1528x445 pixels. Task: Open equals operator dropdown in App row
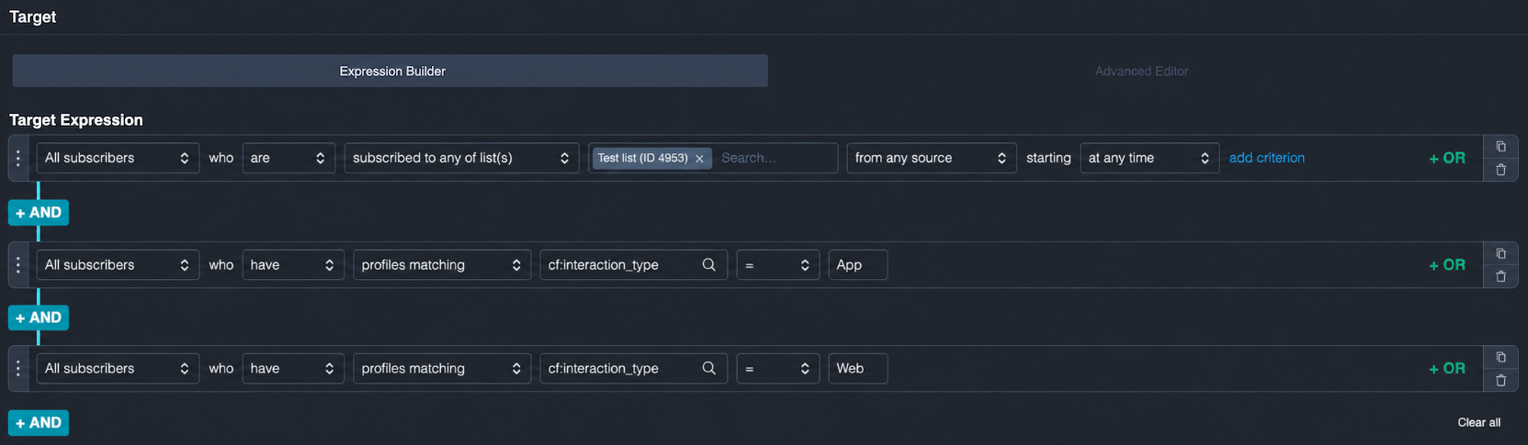pos(777,265)
